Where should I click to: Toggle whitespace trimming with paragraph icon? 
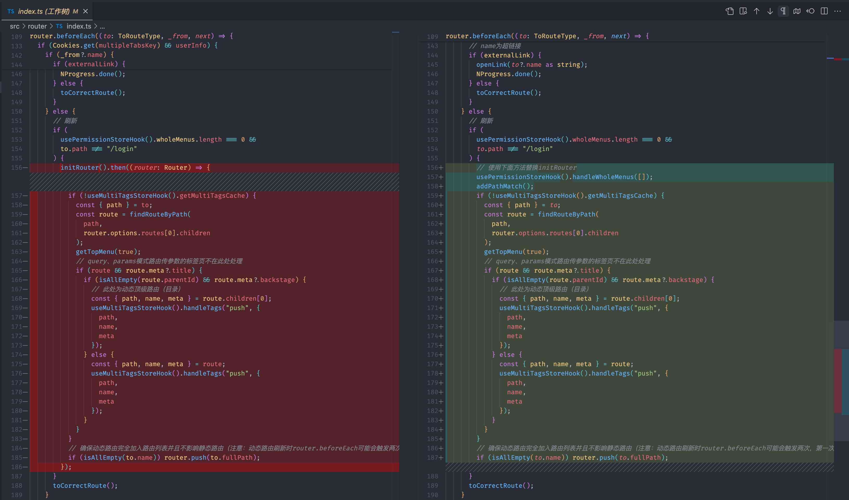tap(783, 11)
